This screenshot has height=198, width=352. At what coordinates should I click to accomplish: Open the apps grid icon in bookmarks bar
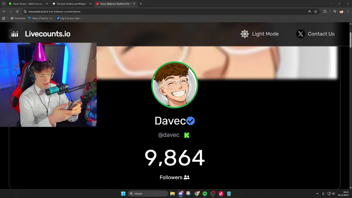tap(4, 18)
